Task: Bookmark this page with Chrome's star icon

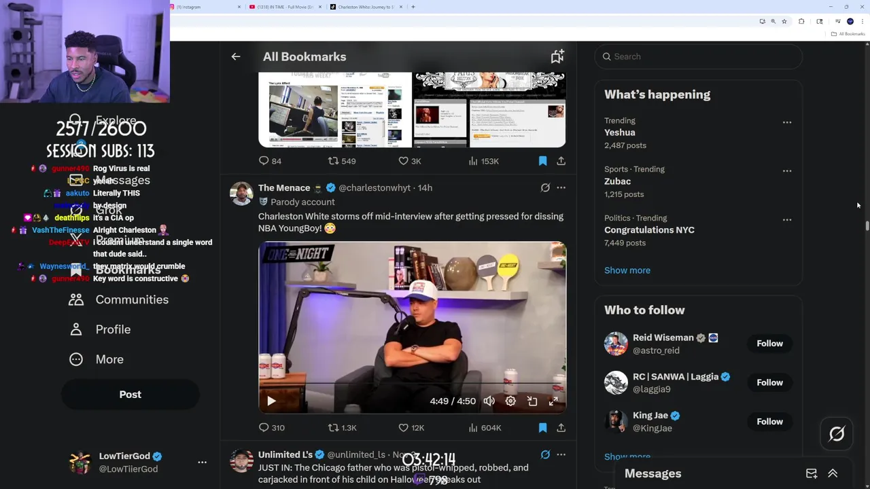Action: tap(784, 21)
